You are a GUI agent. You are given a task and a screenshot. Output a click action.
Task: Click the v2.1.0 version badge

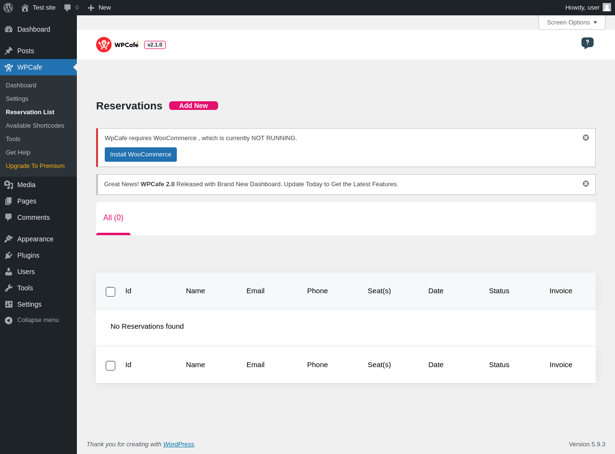coord(155,45)
